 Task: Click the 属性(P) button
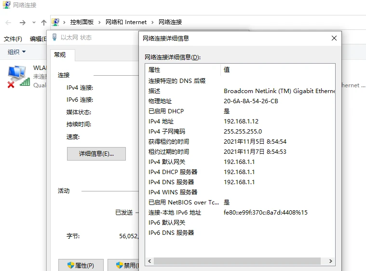[81, 265]
